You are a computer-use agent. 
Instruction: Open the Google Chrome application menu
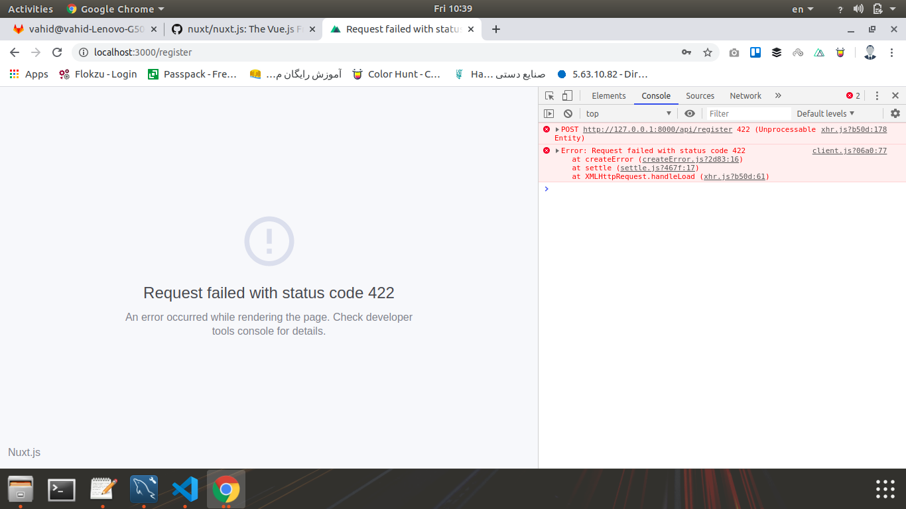[x=115, y=9]
